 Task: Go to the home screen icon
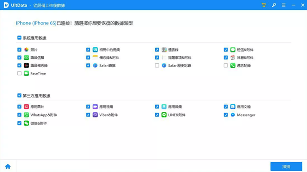[x=8, y=166]
